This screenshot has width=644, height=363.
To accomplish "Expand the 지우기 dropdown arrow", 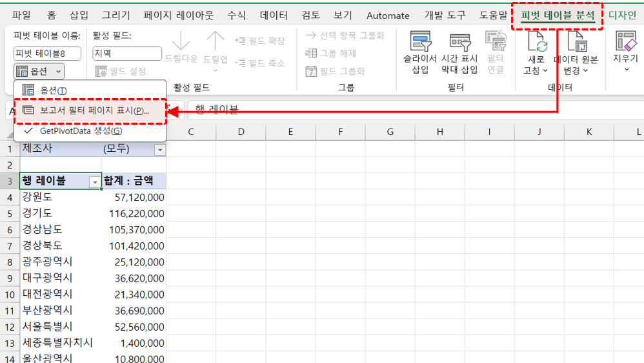I will click(x=627, y=70).
